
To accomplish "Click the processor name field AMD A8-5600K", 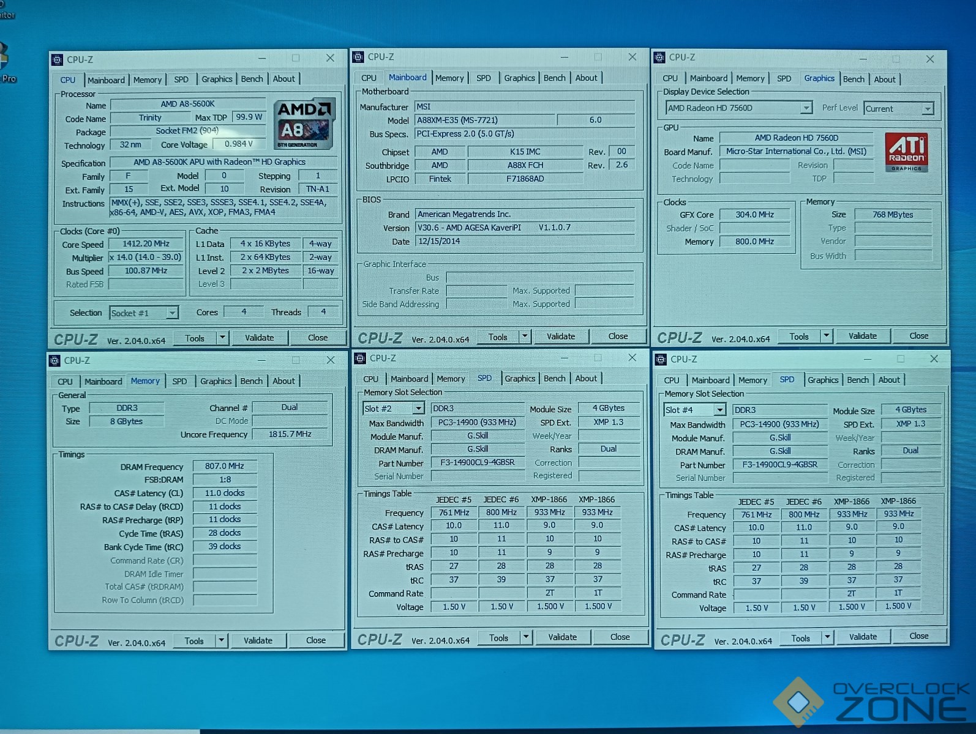I will [x=188, y=104].
